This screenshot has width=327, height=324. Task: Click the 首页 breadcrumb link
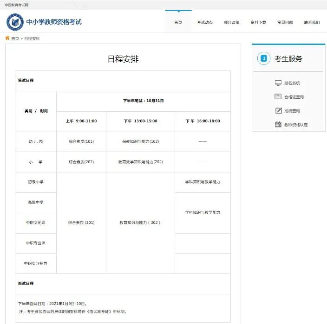(x=15, y=38)
